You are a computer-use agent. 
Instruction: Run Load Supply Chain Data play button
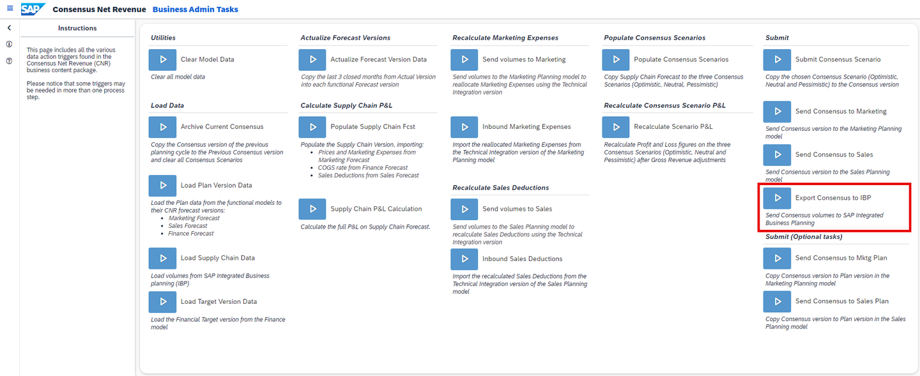pyautogui.click(x=162, y=259)
